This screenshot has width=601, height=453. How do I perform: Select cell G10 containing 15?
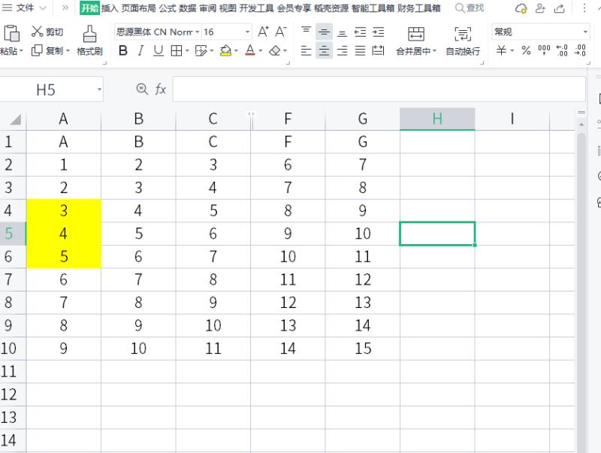tap(363, 349)
